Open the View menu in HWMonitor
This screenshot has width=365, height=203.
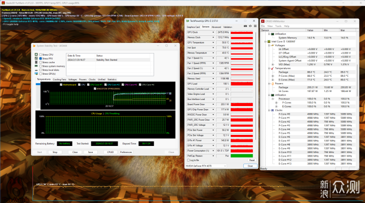(x=270, y=26)
